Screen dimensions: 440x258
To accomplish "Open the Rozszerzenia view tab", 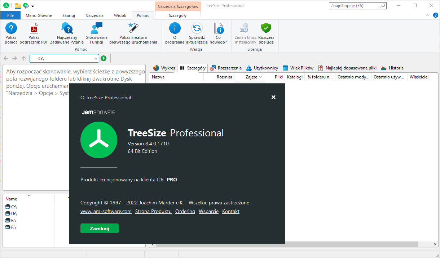I will [226, 68].
